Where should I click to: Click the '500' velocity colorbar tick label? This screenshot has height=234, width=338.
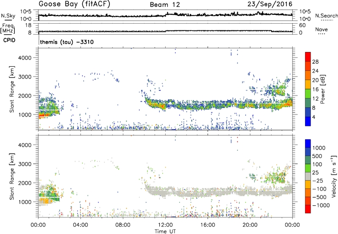(317, 156)
